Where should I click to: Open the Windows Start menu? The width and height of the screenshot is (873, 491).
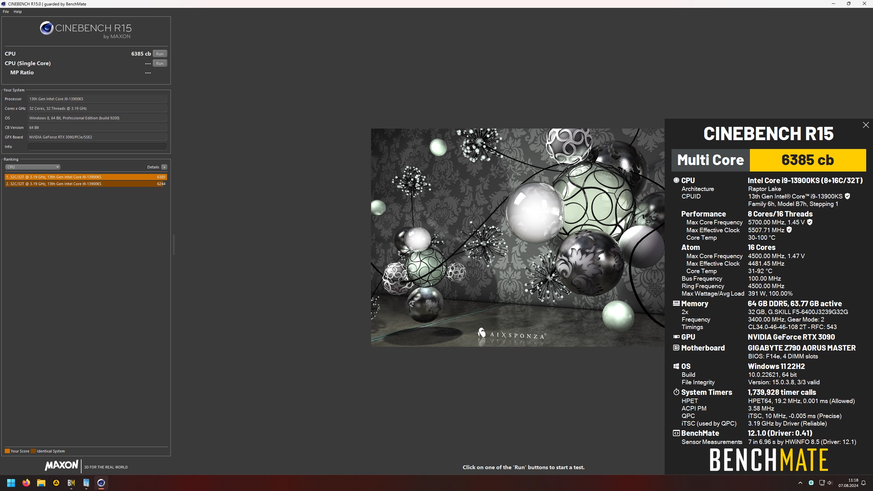(11, 483)
